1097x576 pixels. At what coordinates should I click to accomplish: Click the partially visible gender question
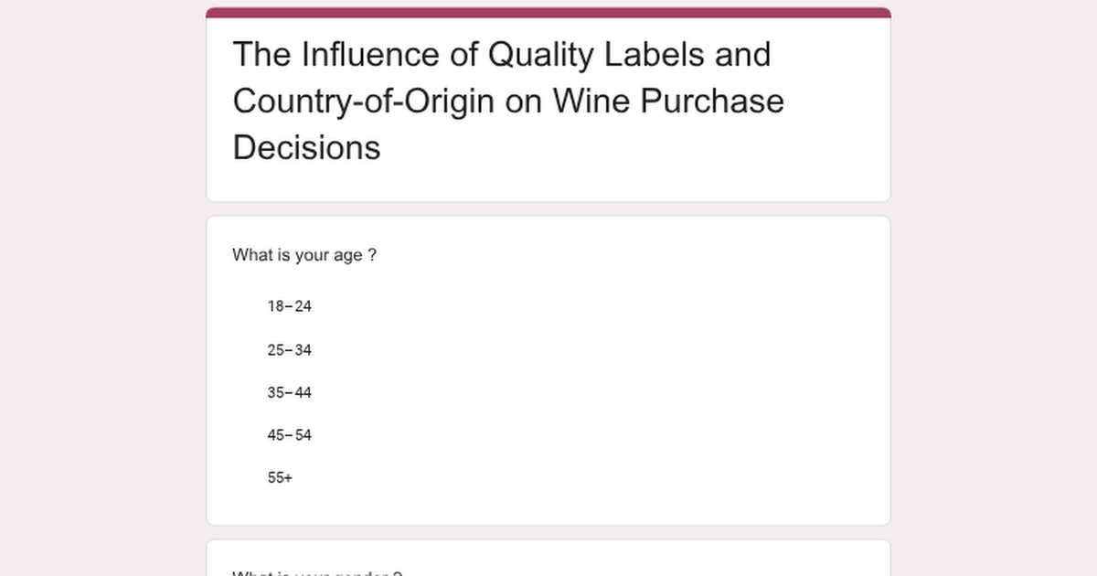tap(317, 572)
